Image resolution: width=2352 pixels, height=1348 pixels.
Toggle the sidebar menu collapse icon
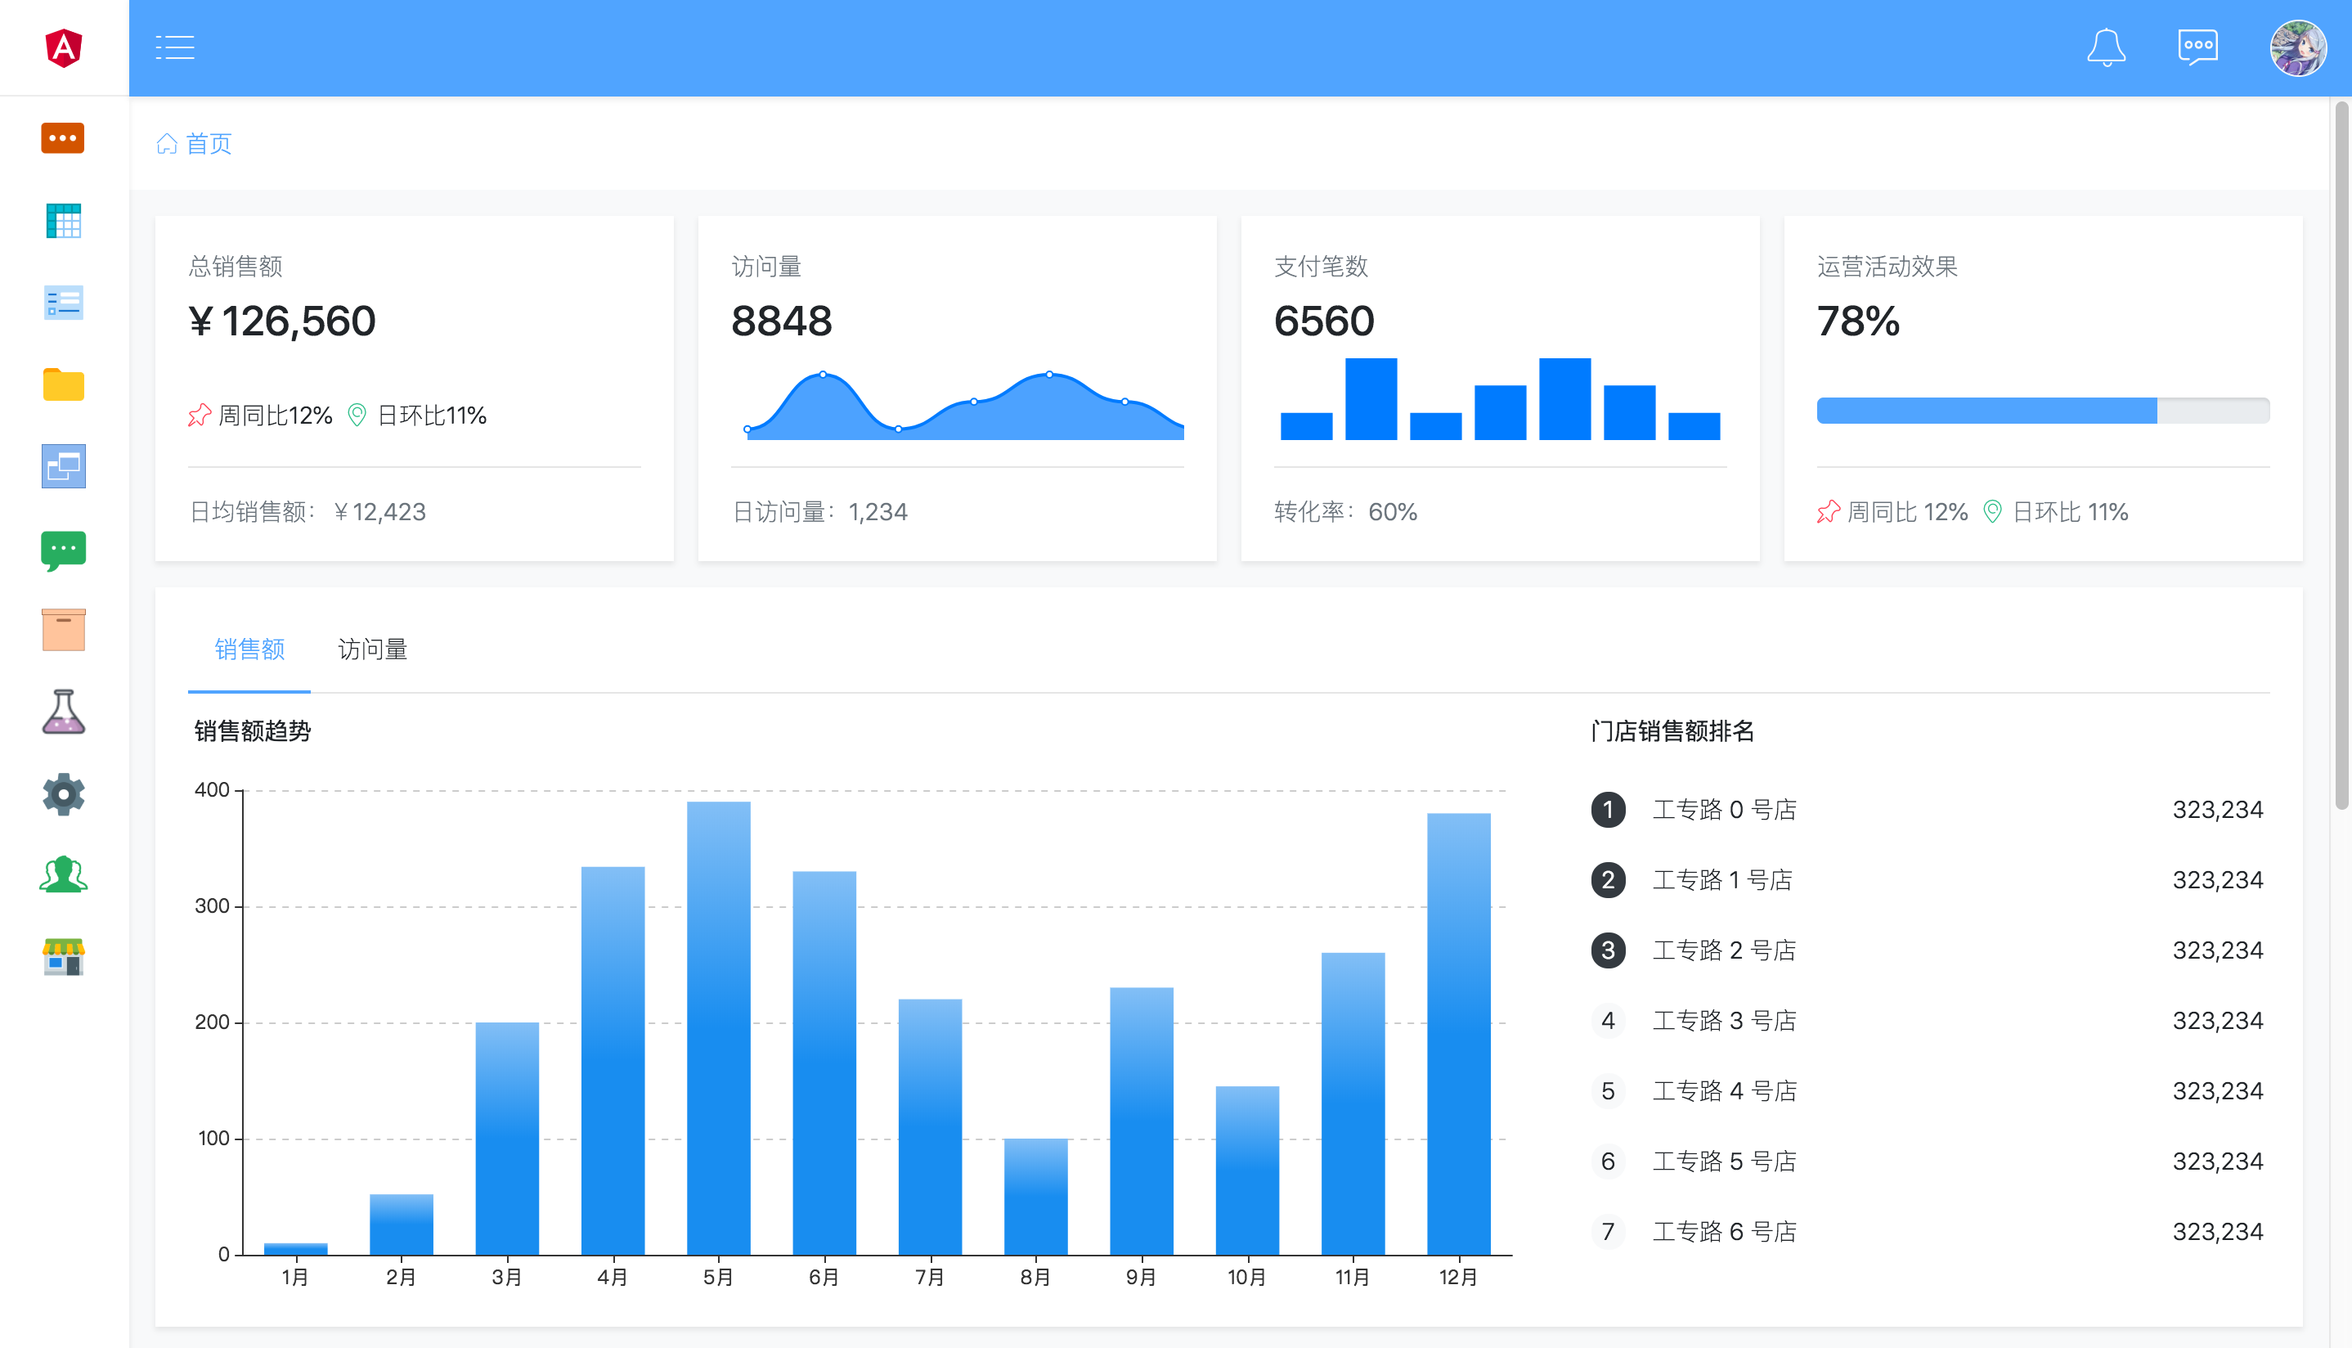[x=175, y=47]
